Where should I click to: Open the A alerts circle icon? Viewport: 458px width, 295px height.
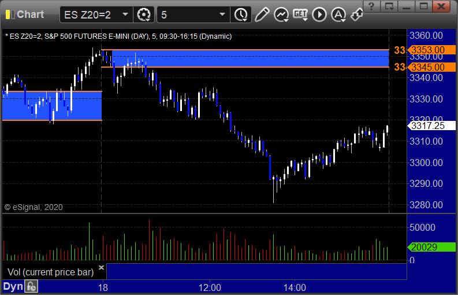coord(338,14)
